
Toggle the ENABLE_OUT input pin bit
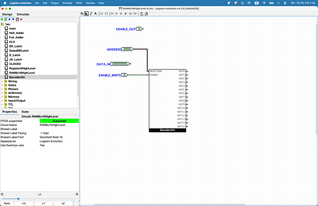[x=139, y=29]
